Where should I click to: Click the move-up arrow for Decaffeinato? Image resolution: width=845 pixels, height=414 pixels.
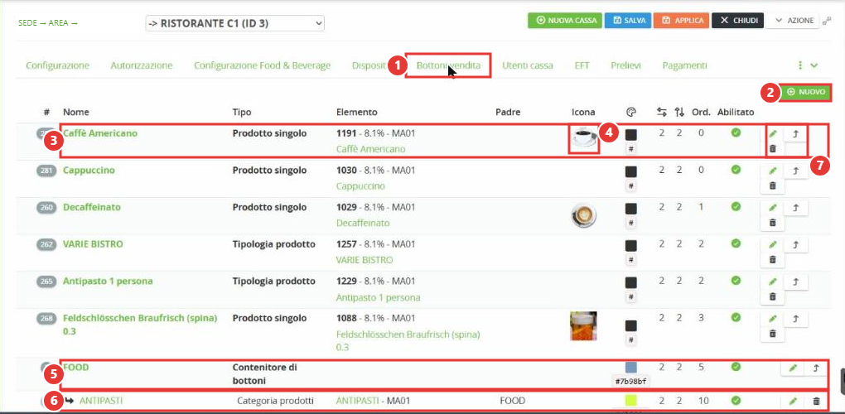click(x=795, y=207)
